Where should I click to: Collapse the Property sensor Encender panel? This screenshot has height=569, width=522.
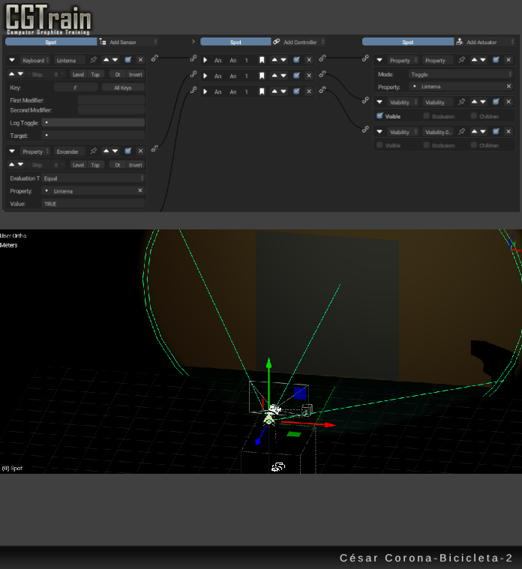12,151
